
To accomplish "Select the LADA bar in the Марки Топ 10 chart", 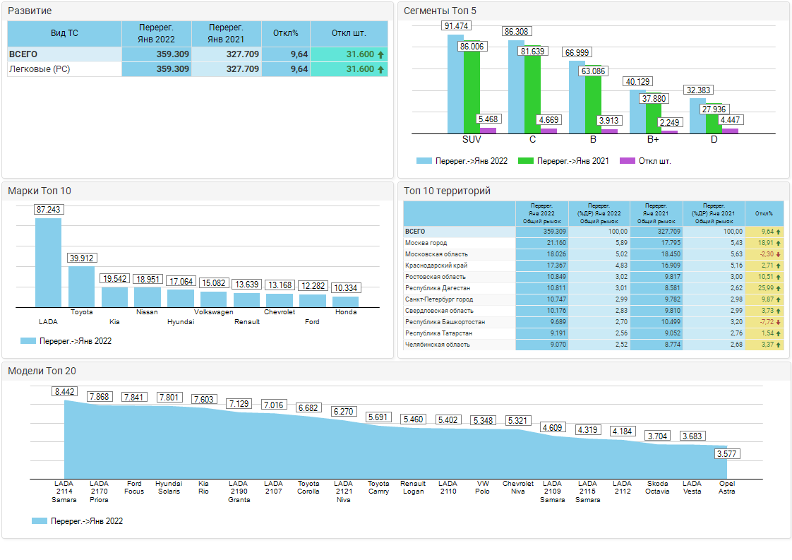I will tap(49, 262).
